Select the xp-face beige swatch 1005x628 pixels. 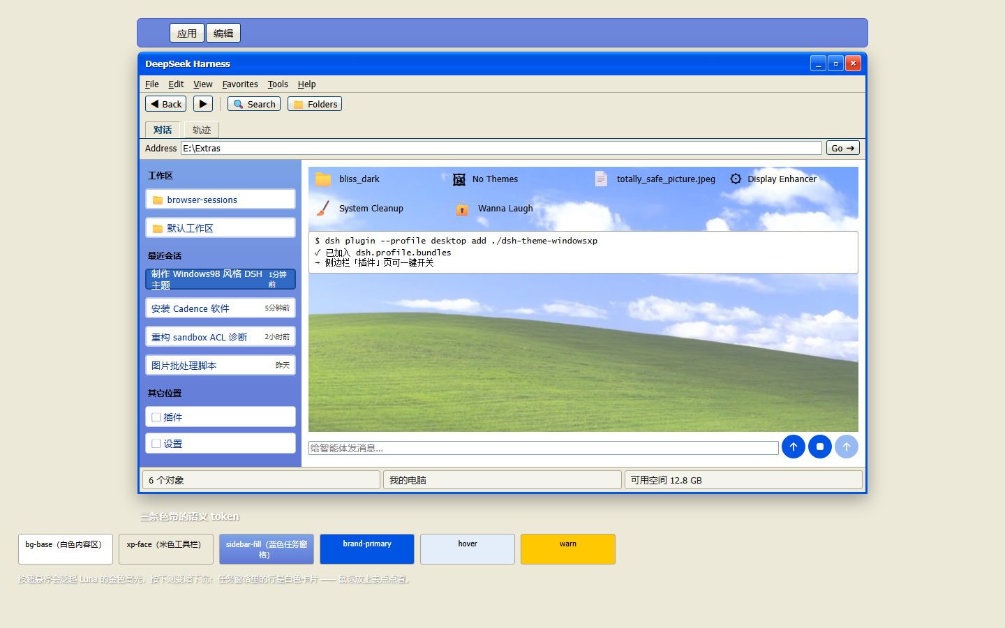coord(166,549)
